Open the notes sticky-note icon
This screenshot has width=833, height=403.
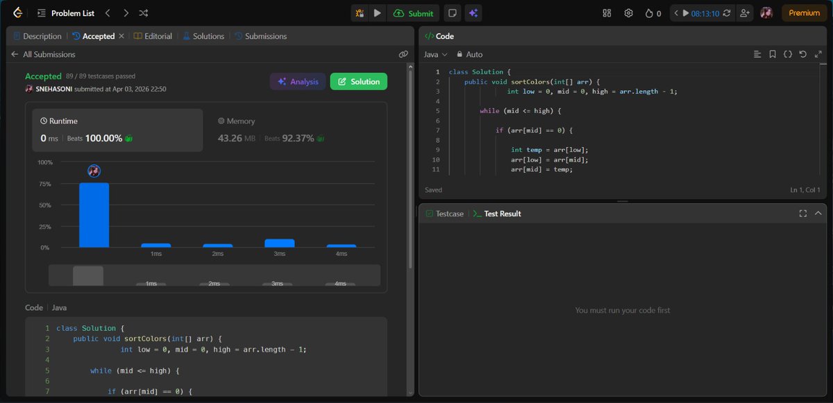click(452, 12)
